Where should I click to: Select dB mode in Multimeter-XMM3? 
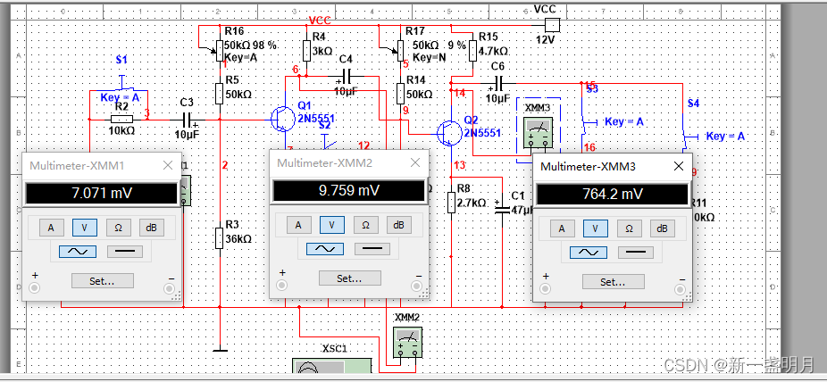coord(663,228)
